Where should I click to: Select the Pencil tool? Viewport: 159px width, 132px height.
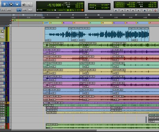click(x=30, y=5)
